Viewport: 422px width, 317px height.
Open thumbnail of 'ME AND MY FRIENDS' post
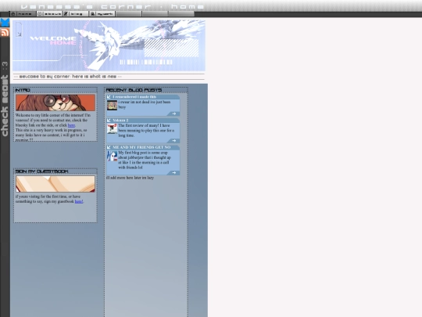click(x=112, y=156)
